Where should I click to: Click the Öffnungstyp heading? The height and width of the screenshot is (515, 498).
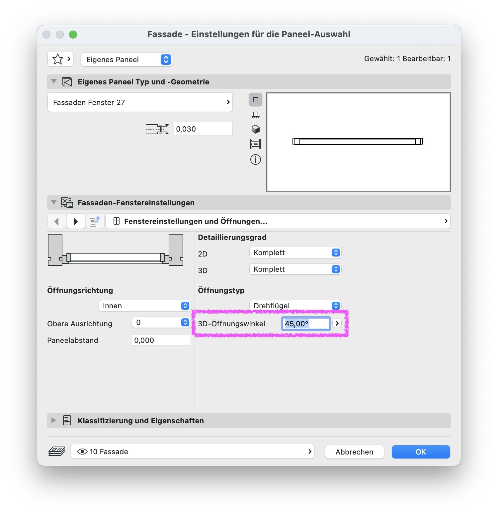(221, 290)
